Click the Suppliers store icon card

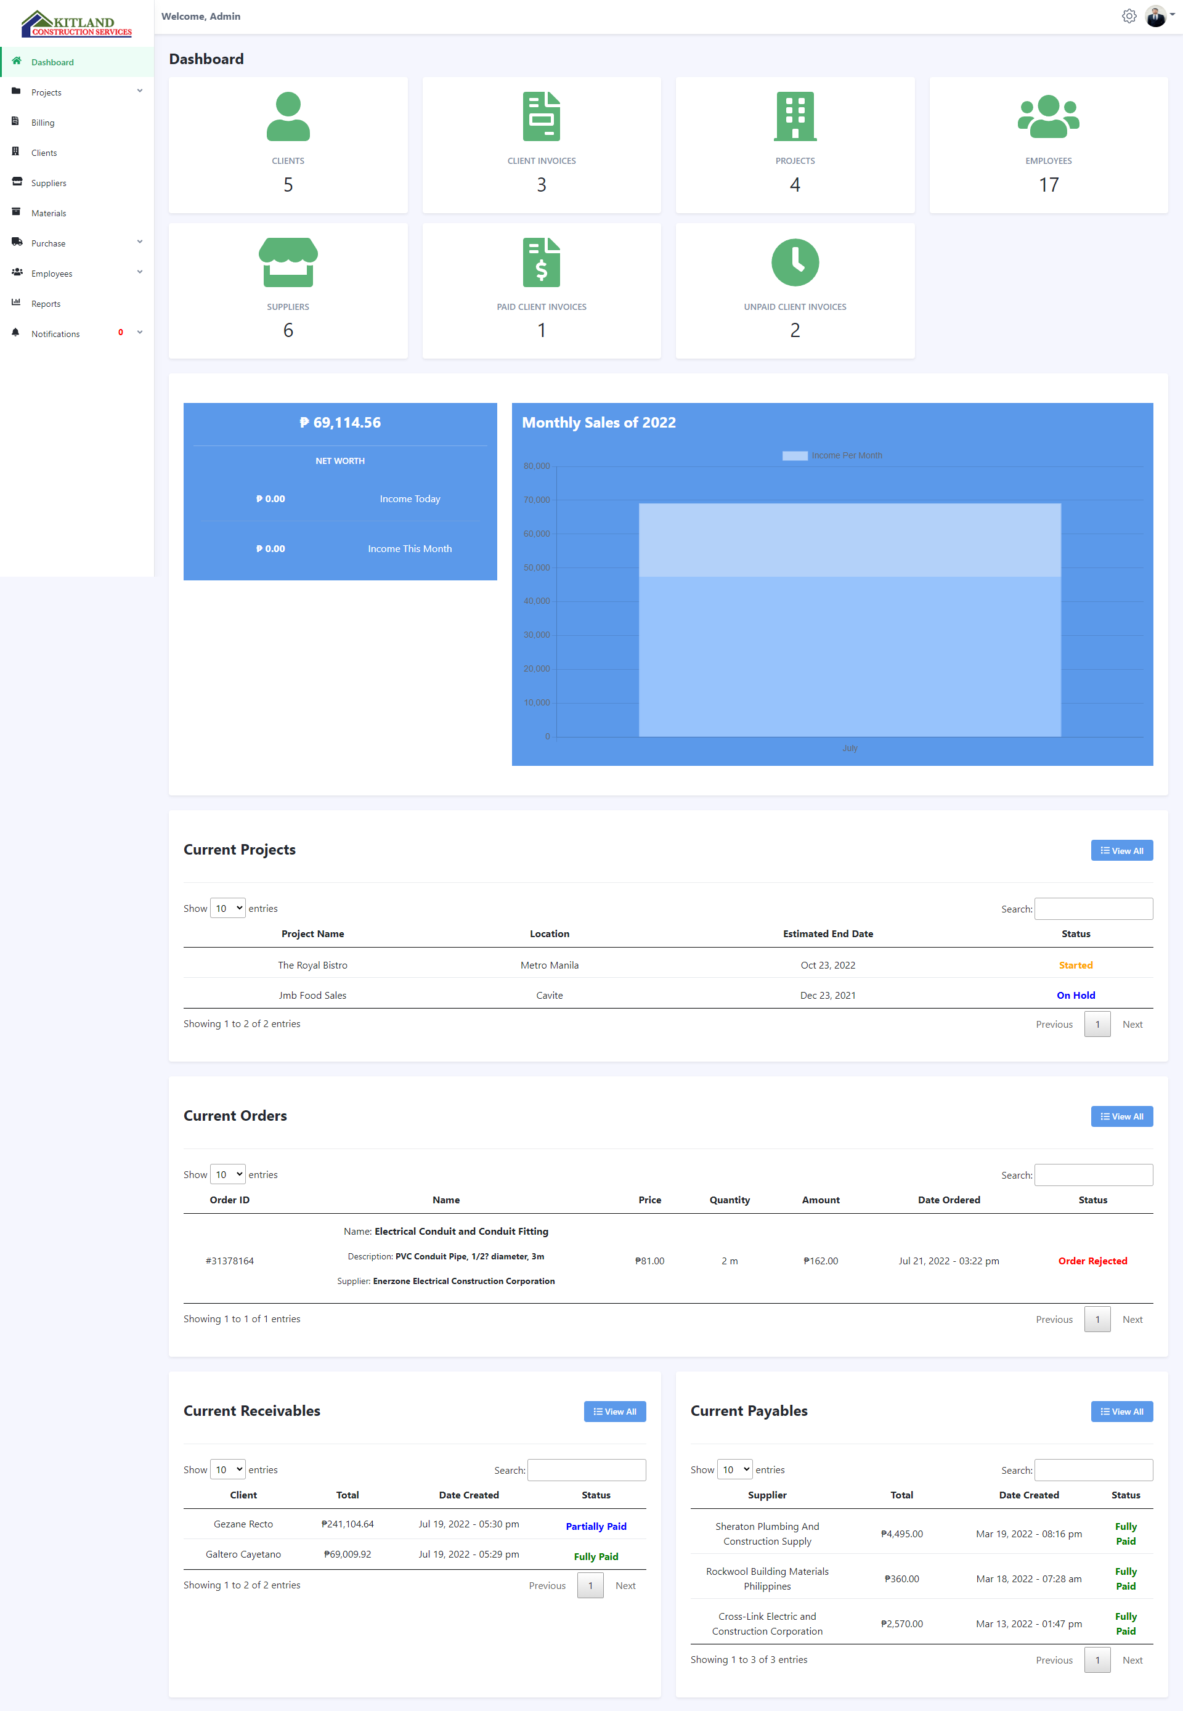[288, 262]
